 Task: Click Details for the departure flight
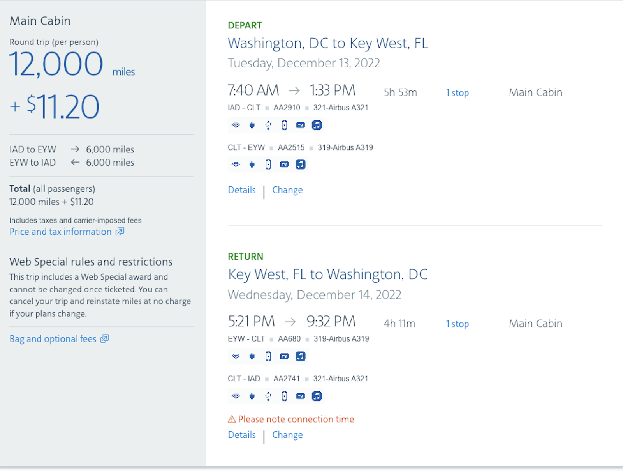(241, 190)
